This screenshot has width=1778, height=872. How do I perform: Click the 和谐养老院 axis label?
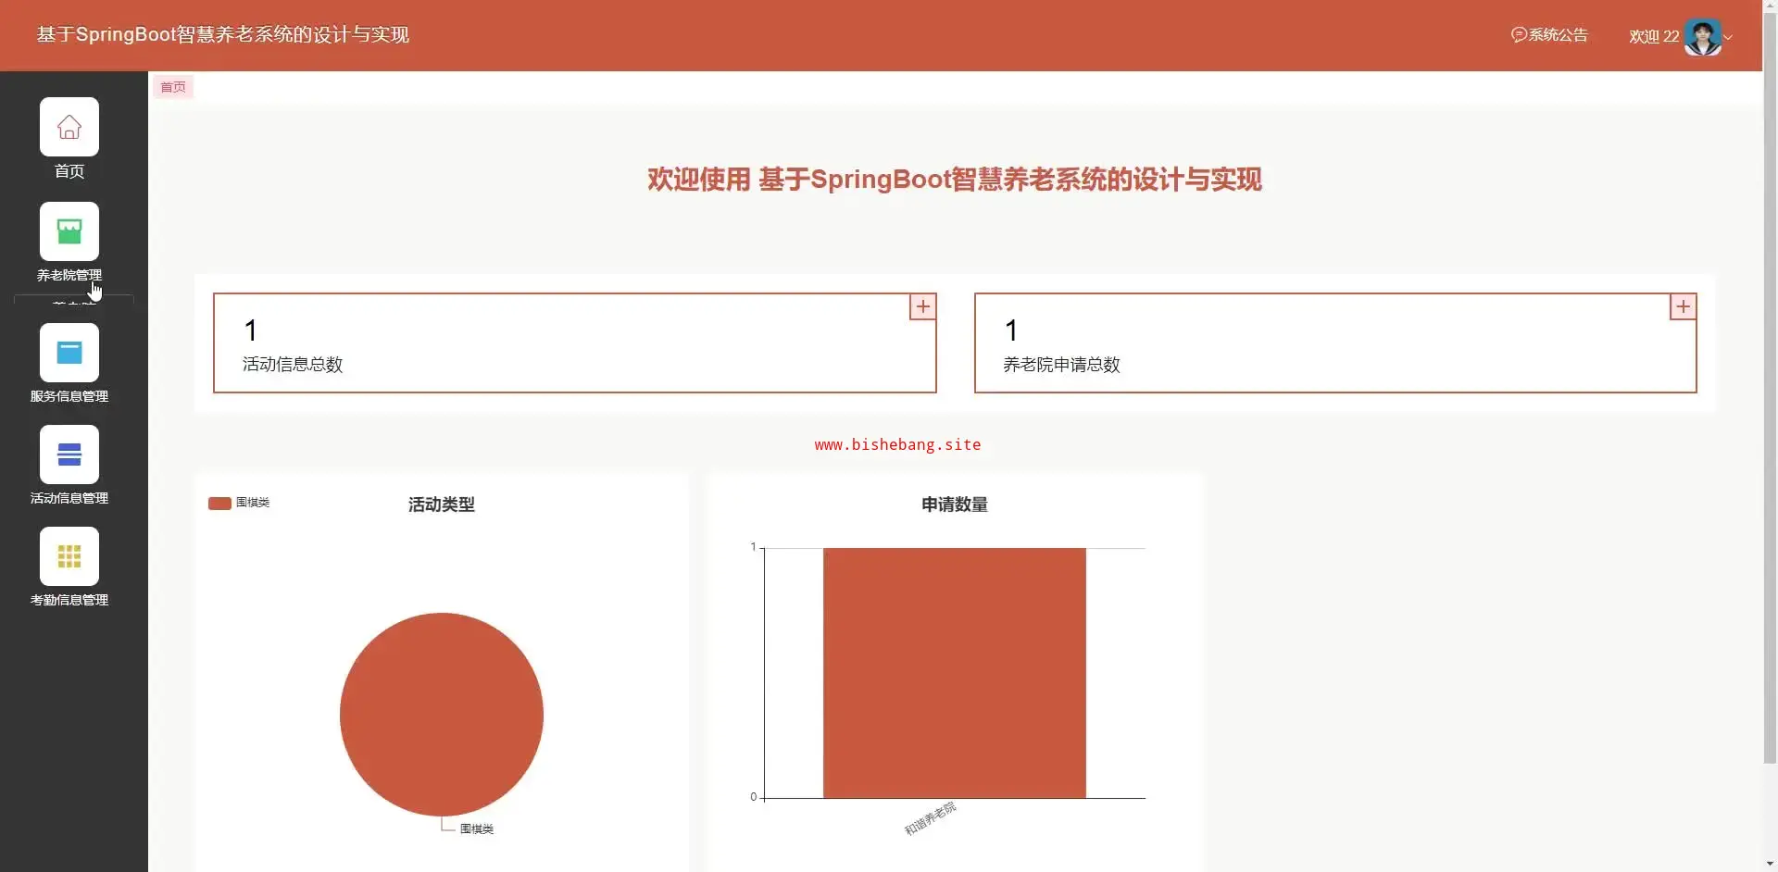point(931,819)
